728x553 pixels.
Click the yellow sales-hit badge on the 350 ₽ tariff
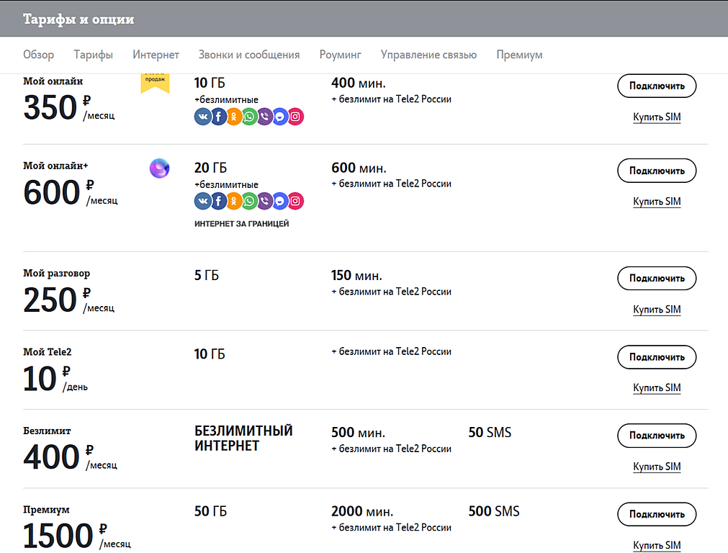click(155, 83)
